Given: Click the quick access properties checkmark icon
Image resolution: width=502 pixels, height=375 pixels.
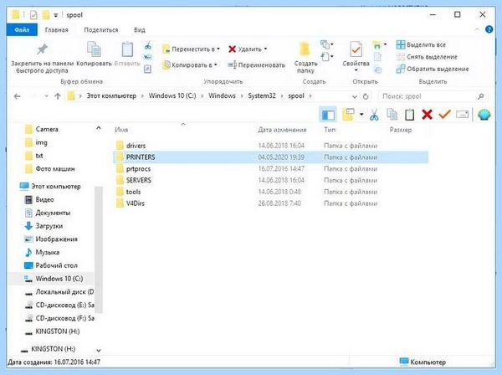Looking at the screenshot, I should 33,15.
